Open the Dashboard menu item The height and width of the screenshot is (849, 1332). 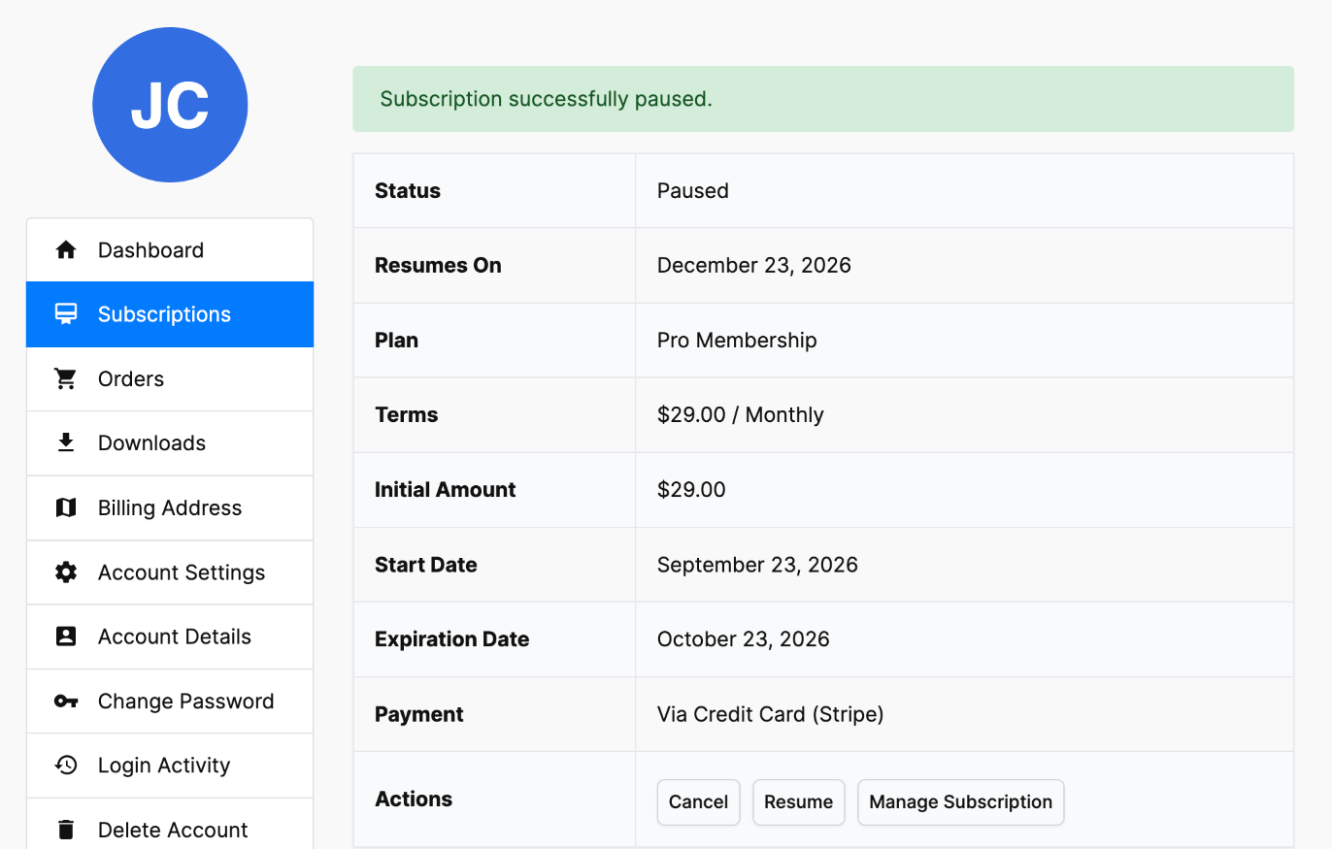point(170,250)
